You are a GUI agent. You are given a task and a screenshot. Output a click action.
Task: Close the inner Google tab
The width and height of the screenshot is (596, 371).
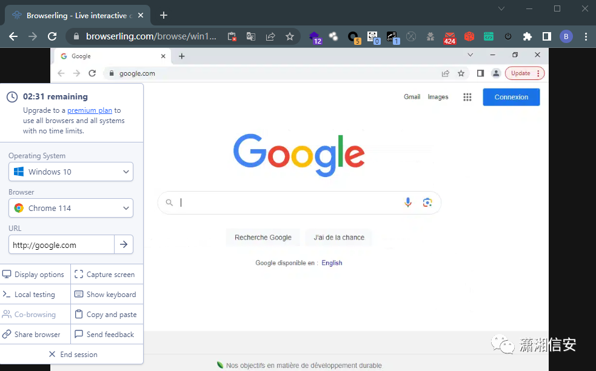[163, 56]
